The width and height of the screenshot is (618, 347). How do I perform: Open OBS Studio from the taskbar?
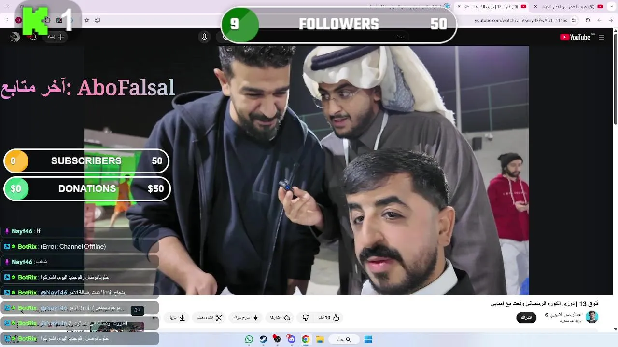(277, 339)
